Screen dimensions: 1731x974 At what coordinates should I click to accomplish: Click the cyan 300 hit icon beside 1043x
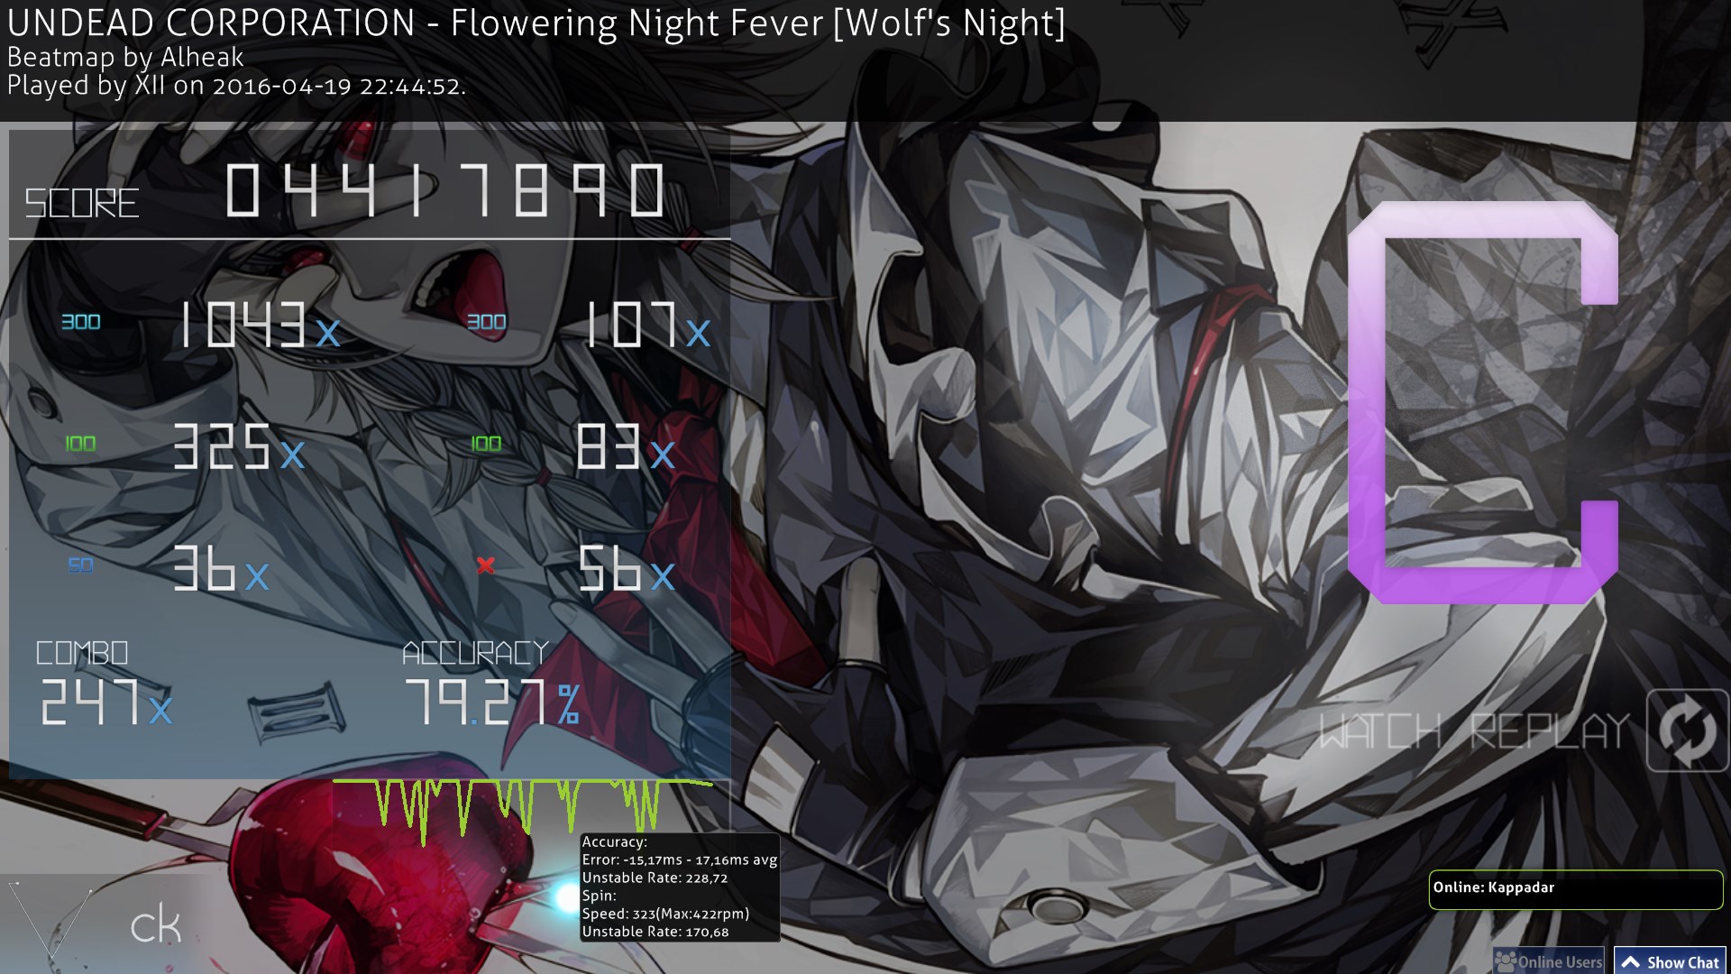(x=81, y=322)
